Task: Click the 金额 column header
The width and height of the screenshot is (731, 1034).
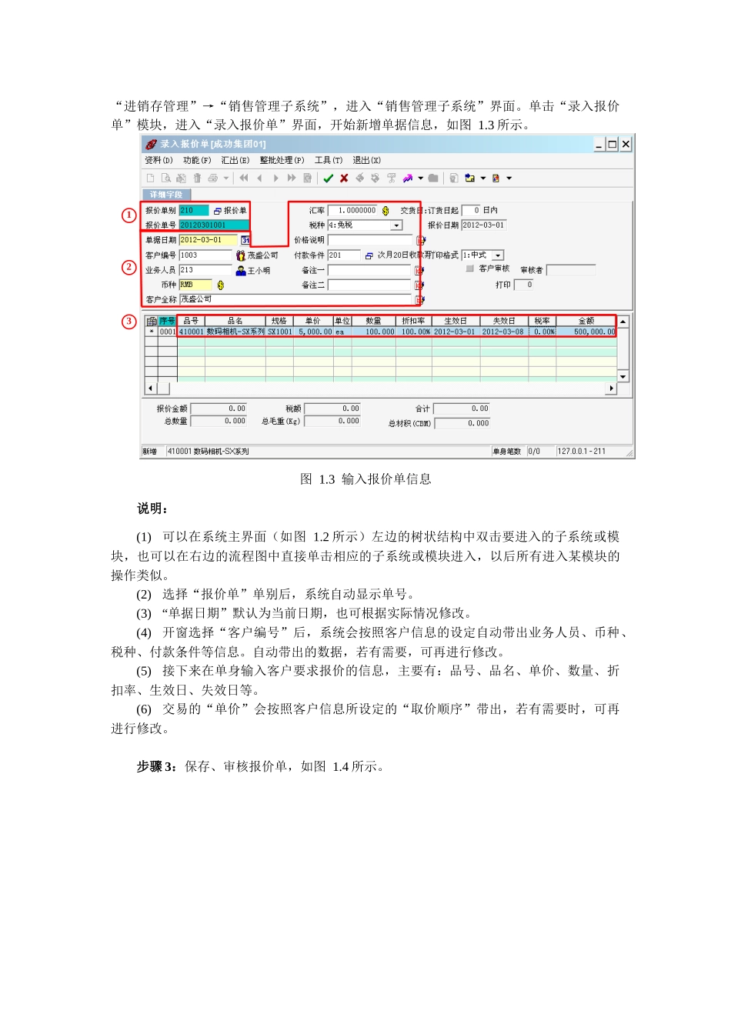Action: coord(586,321)
